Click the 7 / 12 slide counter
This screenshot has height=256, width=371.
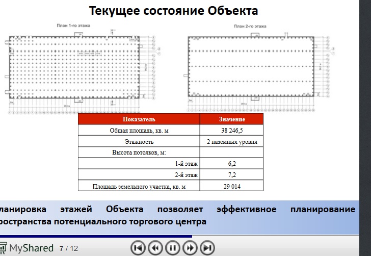(68, 248)
